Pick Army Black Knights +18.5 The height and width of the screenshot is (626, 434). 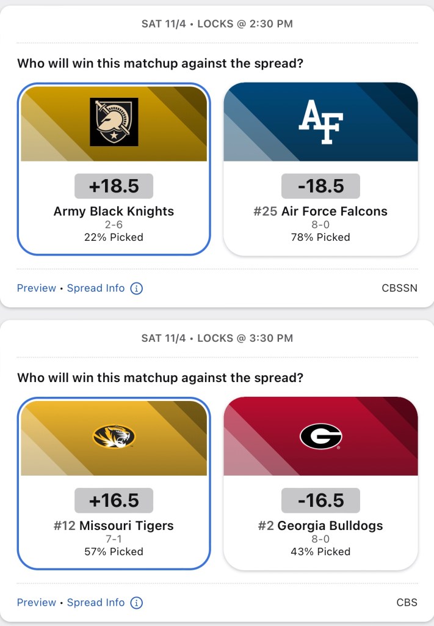(x=114, y=186)
